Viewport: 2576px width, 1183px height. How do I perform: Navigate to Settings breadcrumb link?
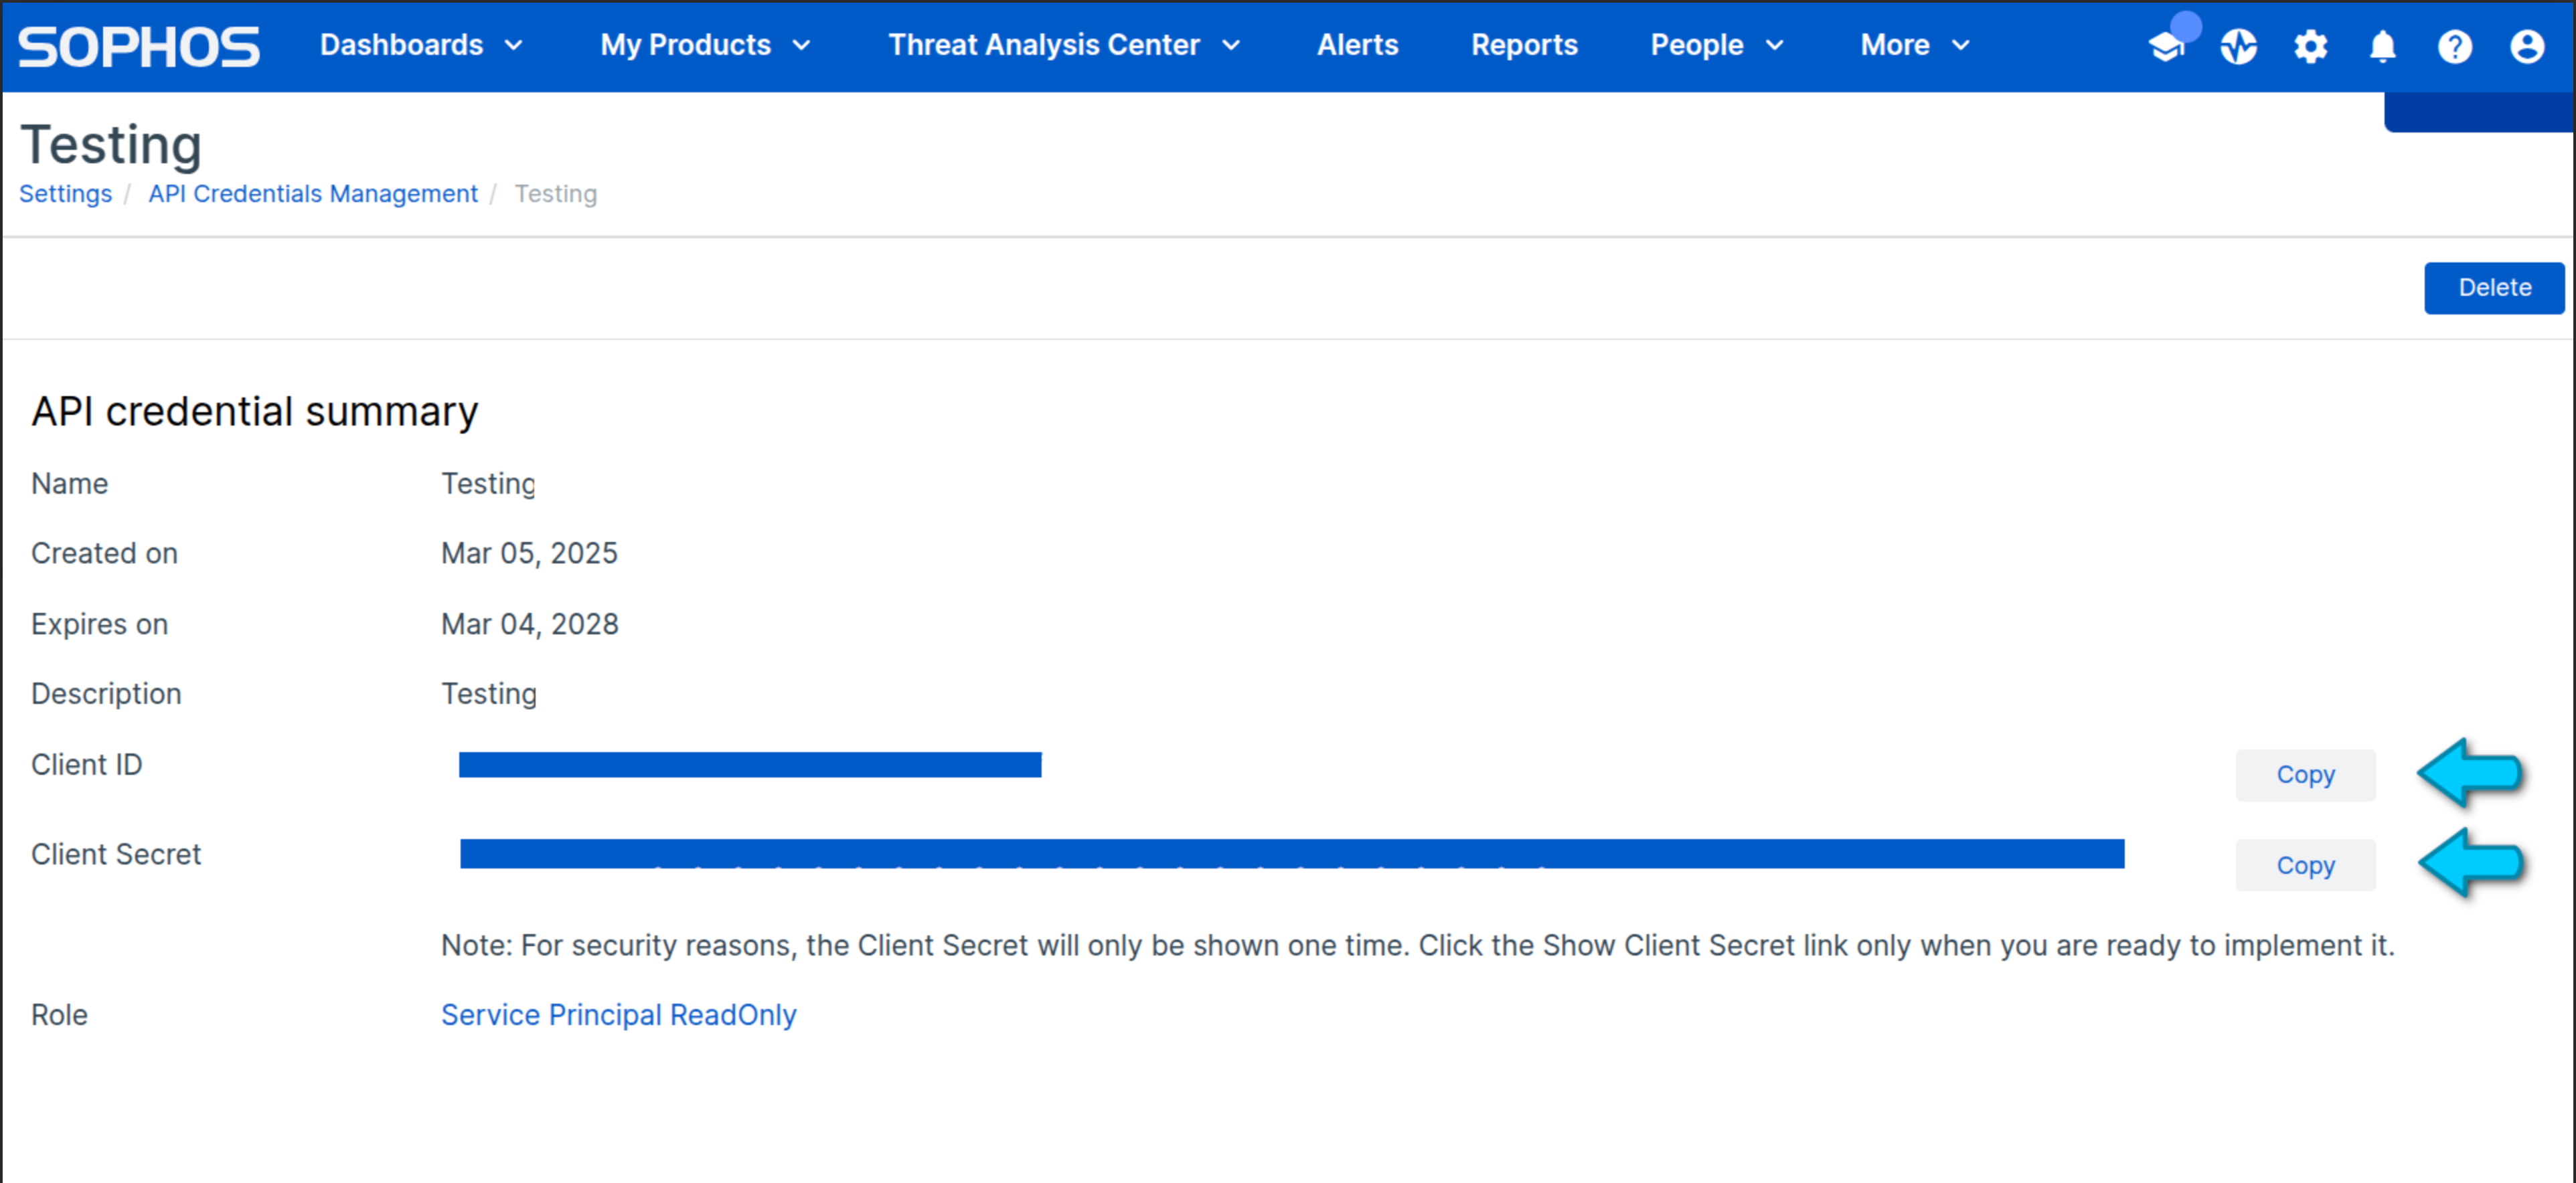65,194
